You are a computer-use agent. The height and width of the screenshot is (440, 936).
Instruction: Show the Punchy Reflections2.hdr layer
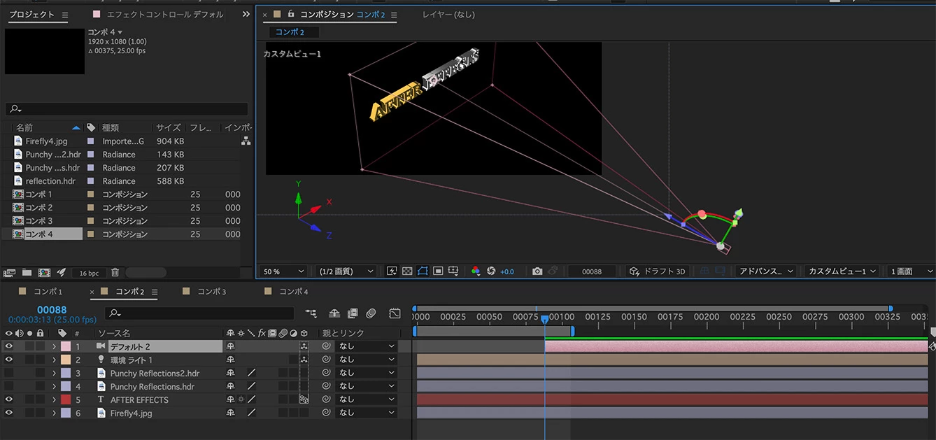point(8,373)
